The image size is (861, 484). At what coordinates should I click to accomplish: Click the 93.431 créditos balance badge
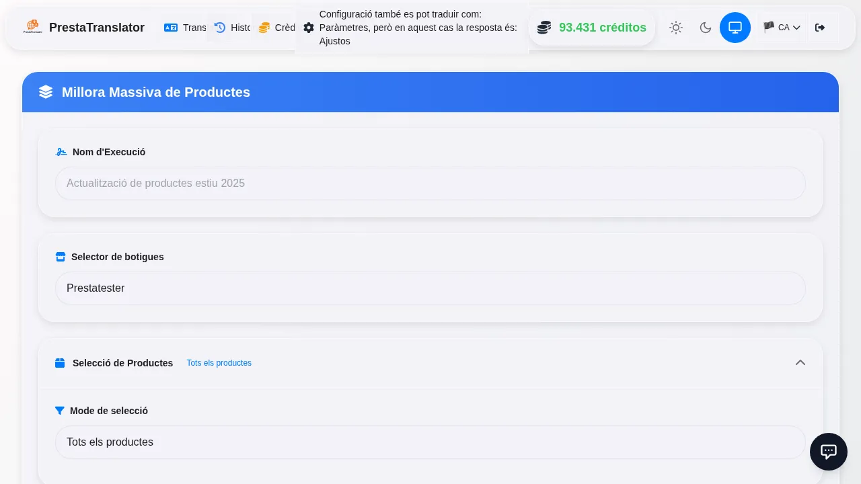(592, 28)
